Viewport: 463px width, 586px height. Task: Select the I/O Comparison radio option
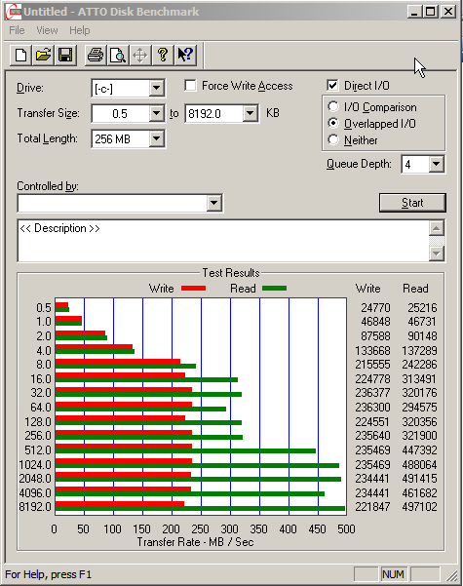click(333, 107)
